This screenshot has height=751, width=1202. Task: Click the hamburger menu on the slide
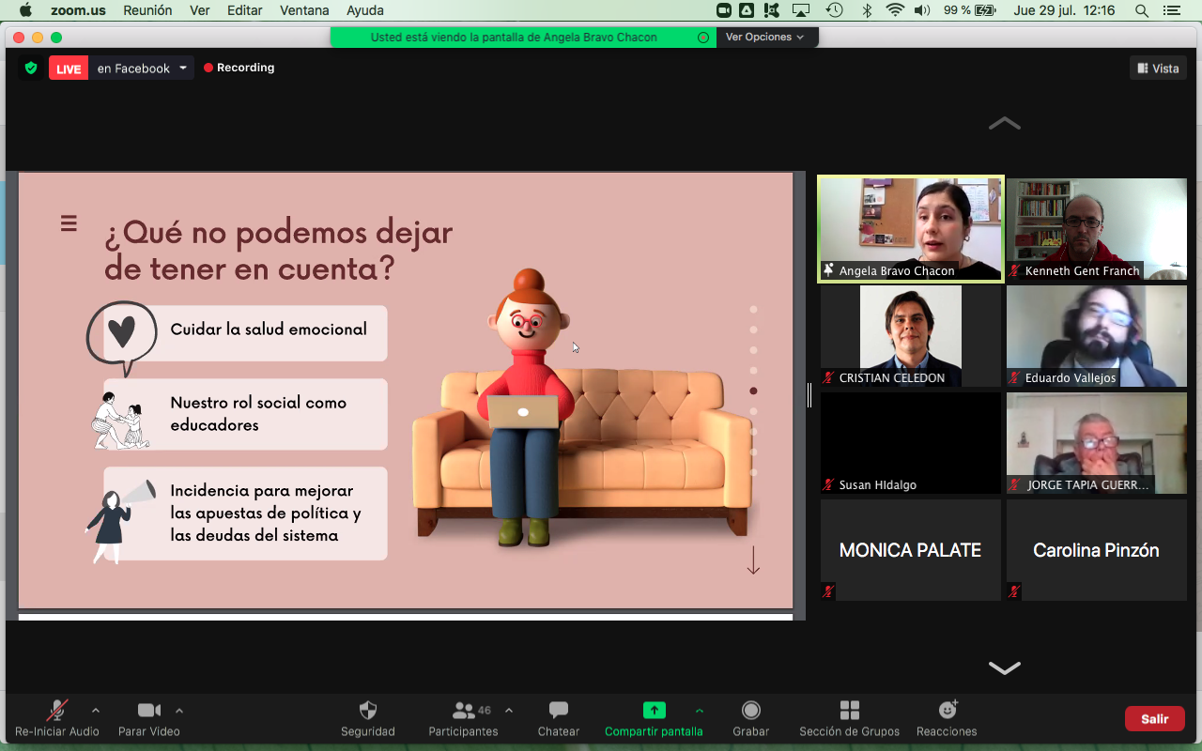pos(69,223)
